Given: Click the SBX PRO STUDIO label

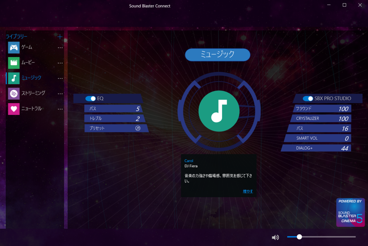Looking at the screenshot, I should coord(333,99).
